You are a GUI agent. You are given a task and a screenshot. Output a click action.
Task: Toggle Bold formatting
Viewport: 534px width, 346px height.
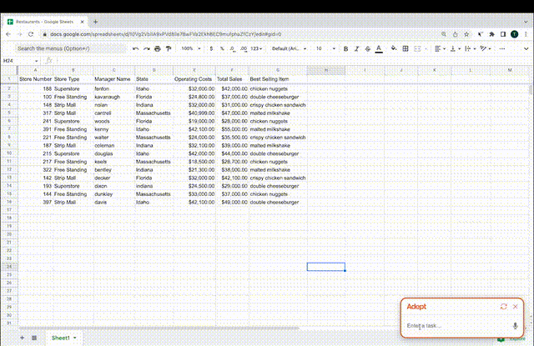tap(345, 49)
